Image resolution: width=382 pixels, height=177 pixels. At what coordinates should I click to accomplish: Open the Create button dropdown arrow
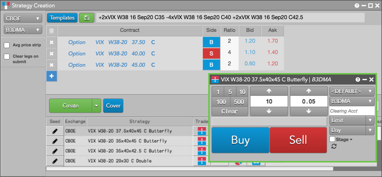(x=96, y=106)
